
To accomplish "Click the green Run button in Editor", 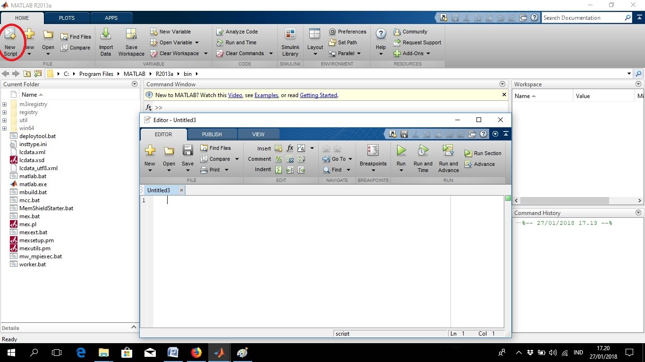I will coord(401,151).
